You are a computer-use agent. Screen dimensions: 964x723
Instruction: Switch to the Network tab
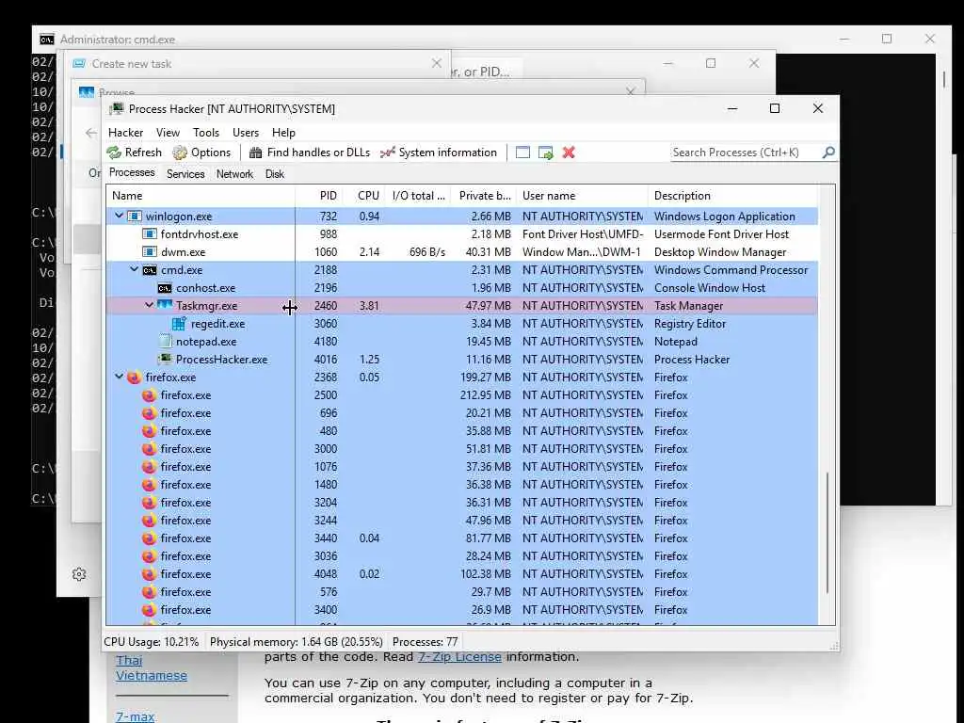click(234, 174)
